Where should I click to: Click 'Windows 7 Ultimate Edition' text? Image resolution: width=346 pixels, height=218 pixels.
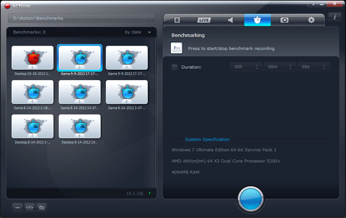tap(224, 150)
